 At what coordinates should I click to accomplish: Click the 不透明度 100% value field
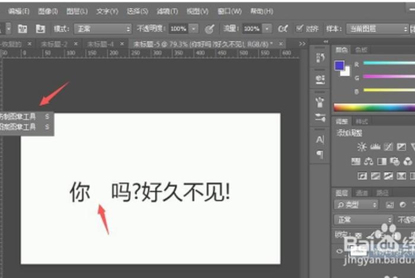click(178, 29)
